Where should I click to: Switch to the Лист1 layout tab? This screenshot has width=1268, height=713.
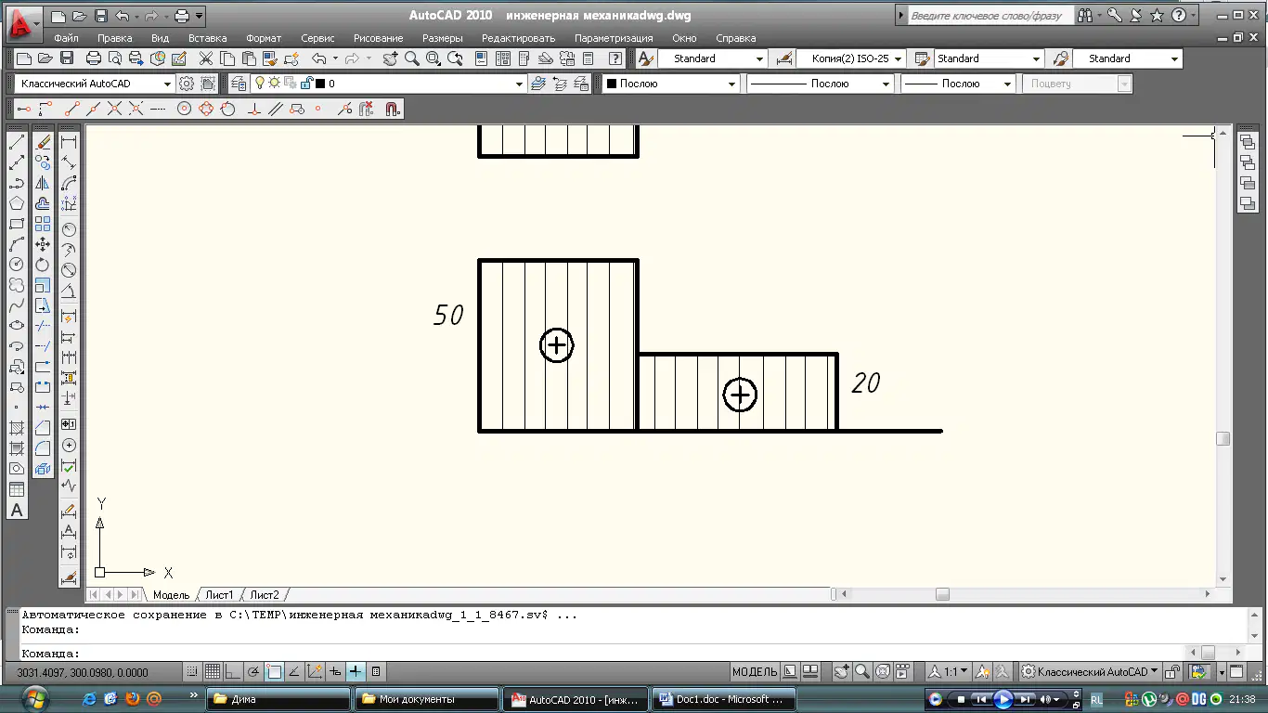[219, 595]
